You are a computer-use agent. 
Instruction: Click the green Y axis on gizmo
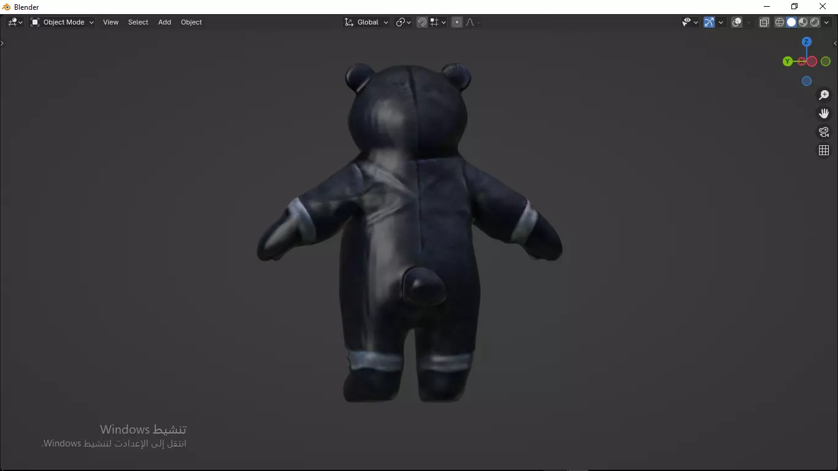tap(788, 61)
